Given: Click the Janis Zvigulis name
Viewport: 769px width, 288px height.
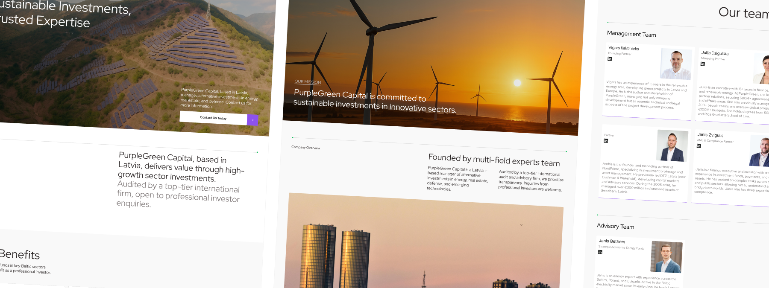Looking at the screenshot, I should [710, 135].
